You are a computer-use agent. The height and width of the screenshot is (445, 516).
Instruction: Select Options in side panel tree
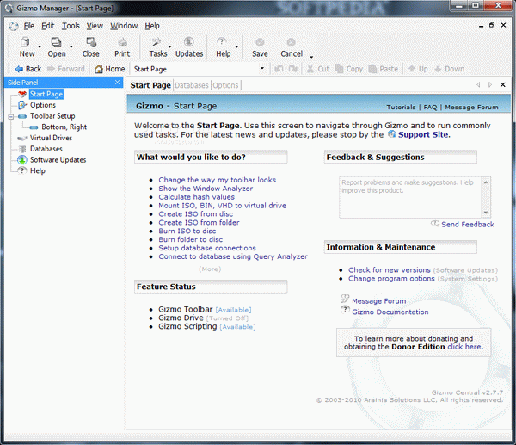pos(43,105)
